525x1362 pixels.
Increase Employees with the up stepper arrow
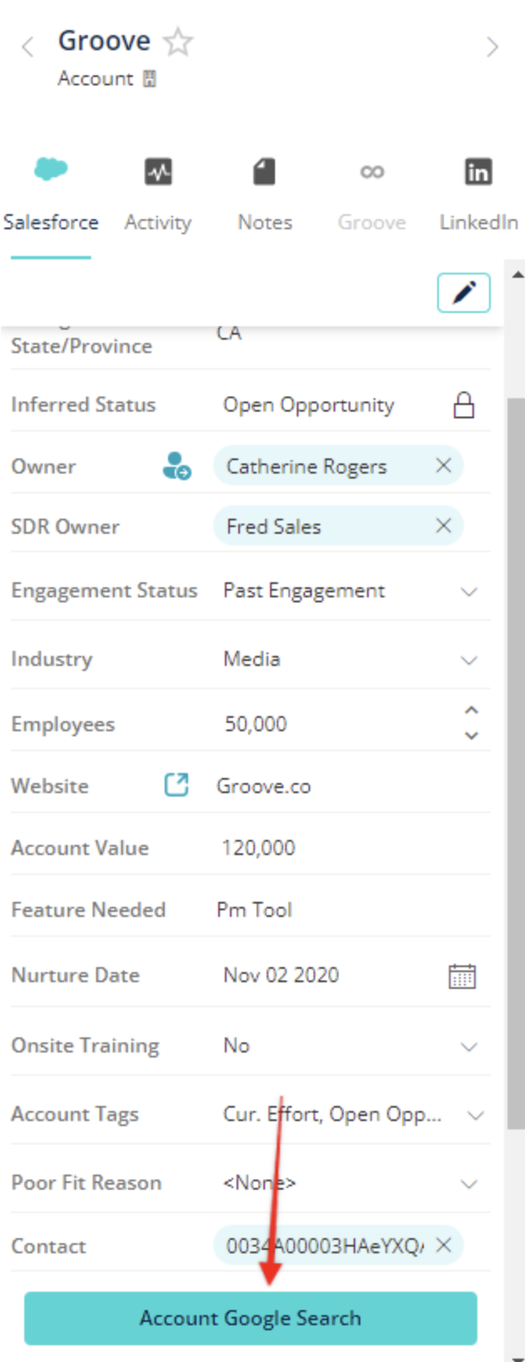pyautogui.click(x=471, y=710)
